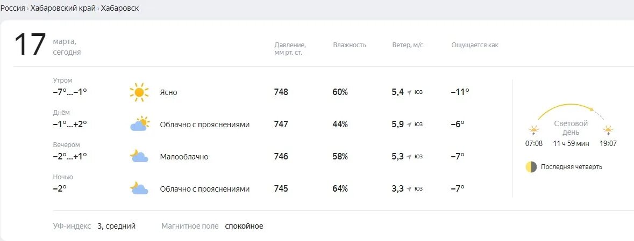
Task: Click the moon-cloud icon for night
Action: tap(139, 188)
